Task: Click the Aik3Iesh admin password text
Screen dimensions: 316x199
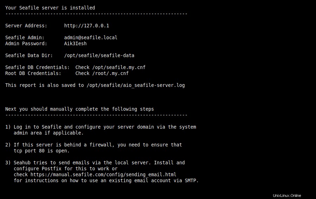Action: (x=75, y=43)
